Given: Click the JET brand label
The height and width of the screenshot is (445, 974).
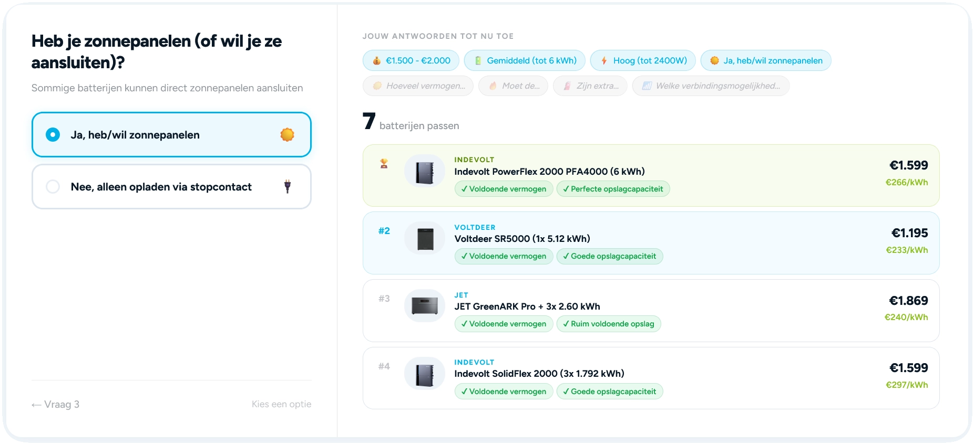Looking at the screenshot, I should [x=461, y=295].
